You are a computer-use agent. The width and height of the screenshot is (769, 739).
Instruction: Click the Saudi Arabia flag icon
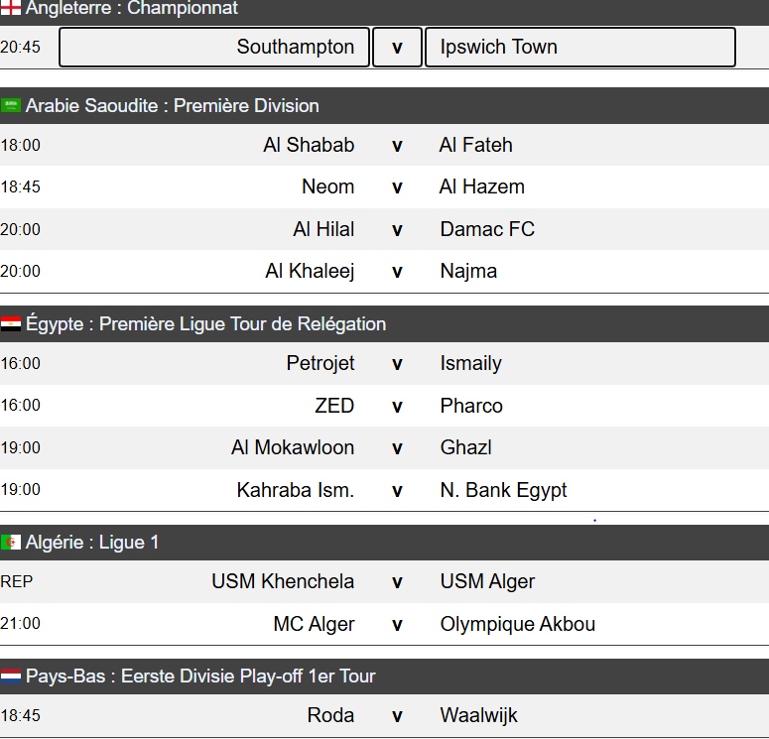[11, 105]
